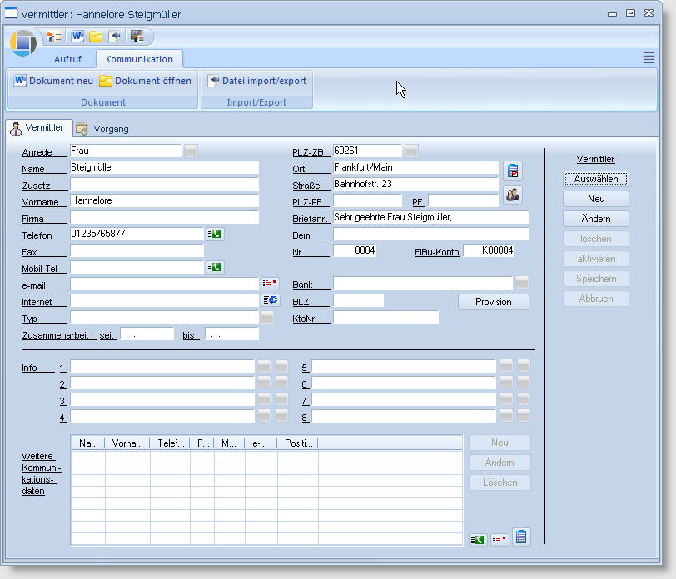
Task: Click the Word document icon in quick access toolbar
Action: click(x=77, y=37)
